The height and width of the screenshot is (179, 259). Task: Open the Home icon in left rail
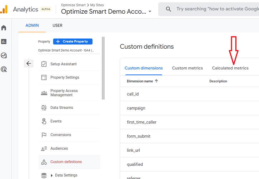(4, 28)
